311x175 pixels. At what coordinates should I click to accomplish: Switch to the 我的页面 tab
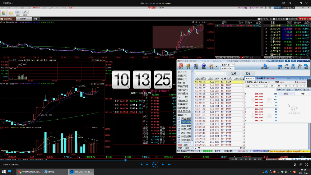click(x=8, y=19)
